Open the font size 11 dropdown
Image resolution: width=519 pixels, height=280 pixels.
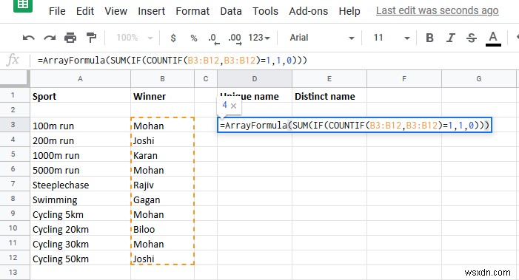pos(392,38)
